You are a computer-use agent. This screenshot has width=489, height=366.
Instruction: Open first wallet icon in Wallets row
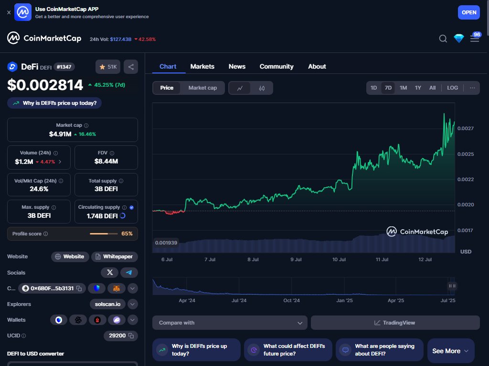pos(59,320)
